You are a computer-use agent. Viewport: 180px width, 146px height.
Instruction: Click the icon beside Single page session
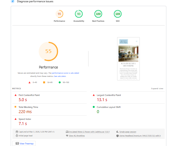pos(117,132)
